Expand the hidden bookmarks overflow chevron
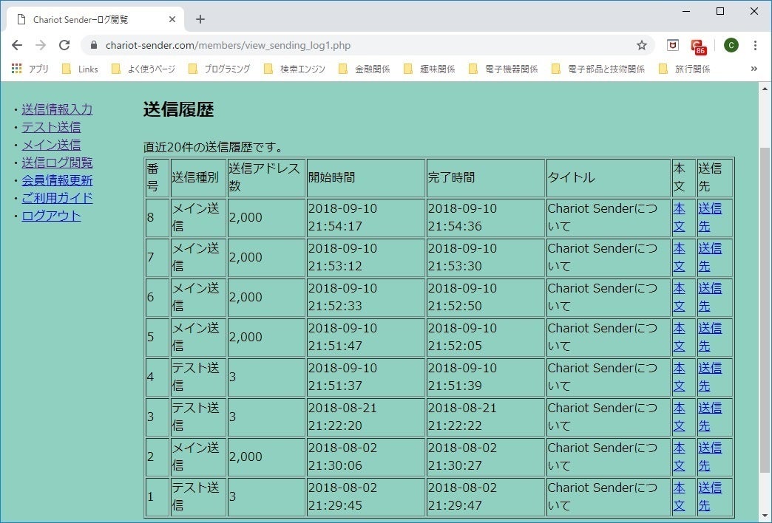This screenshot has height=523, width=772. pos(754,69)
